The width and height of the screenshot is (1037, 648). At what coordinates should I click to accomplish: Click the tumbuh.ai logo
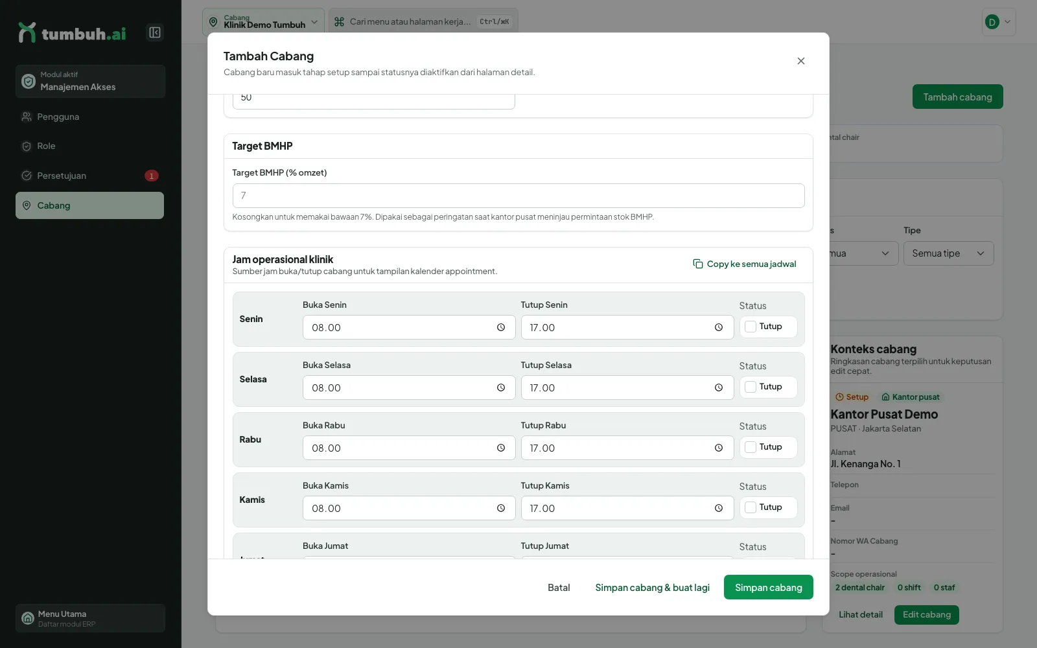(x=72, y=32)
